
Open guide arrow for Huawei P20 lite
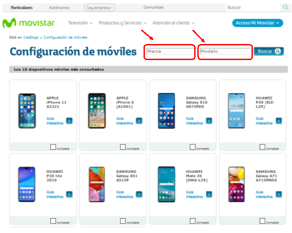(x=69, y=194)
